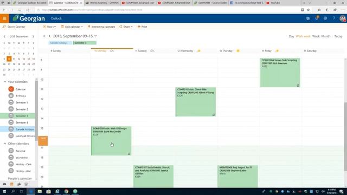Toggle the Hockey - Alec calendar
Image resolution: width=347 pixels, height=195 pixels.
click(11, 171)
